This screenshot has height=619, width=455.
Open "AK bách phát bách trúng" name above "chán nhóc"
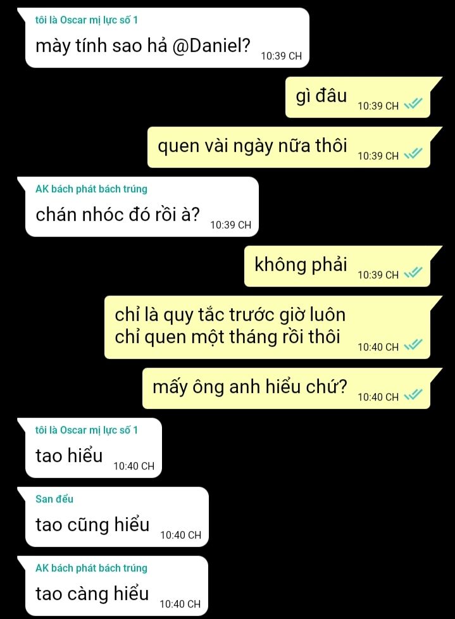click(91, 189)
